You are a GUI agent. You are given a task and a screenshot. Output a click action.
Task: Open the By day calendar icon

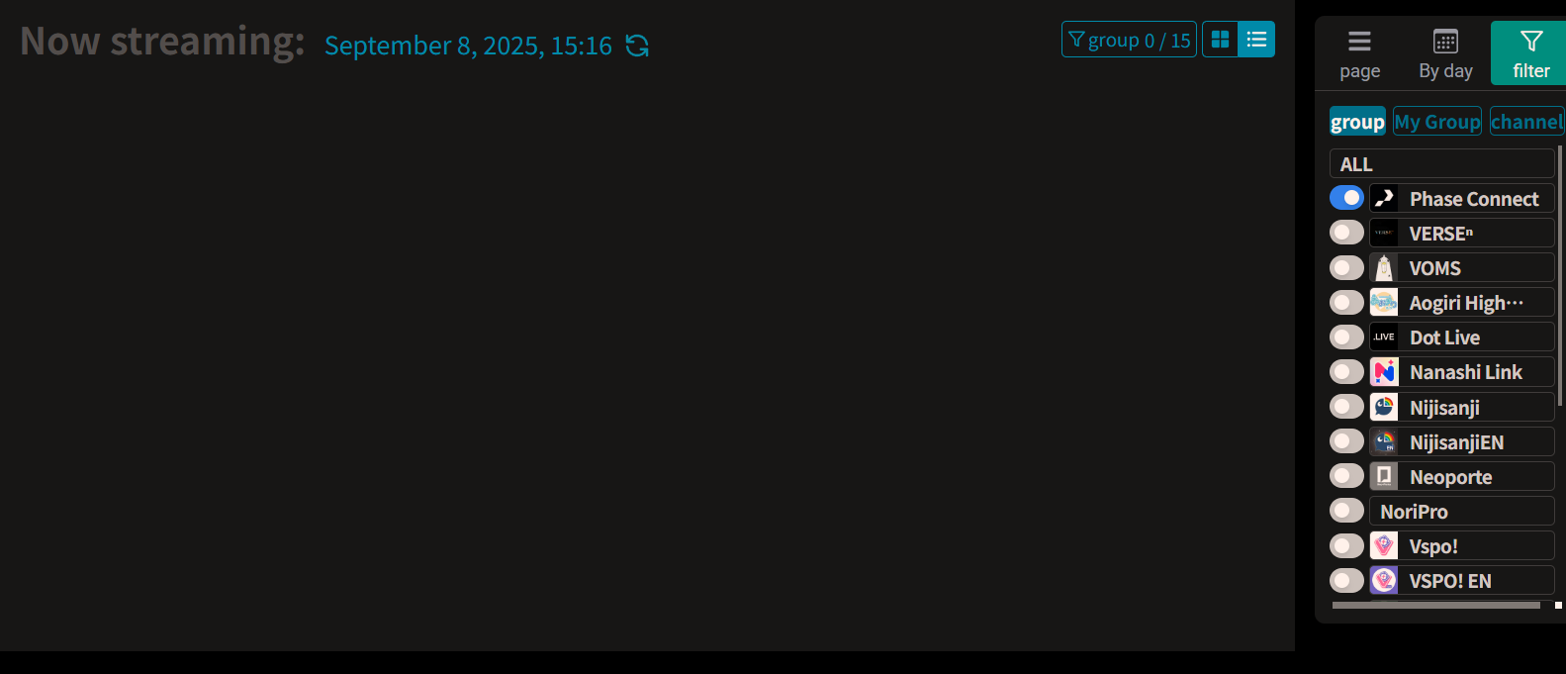point(1445,42)
